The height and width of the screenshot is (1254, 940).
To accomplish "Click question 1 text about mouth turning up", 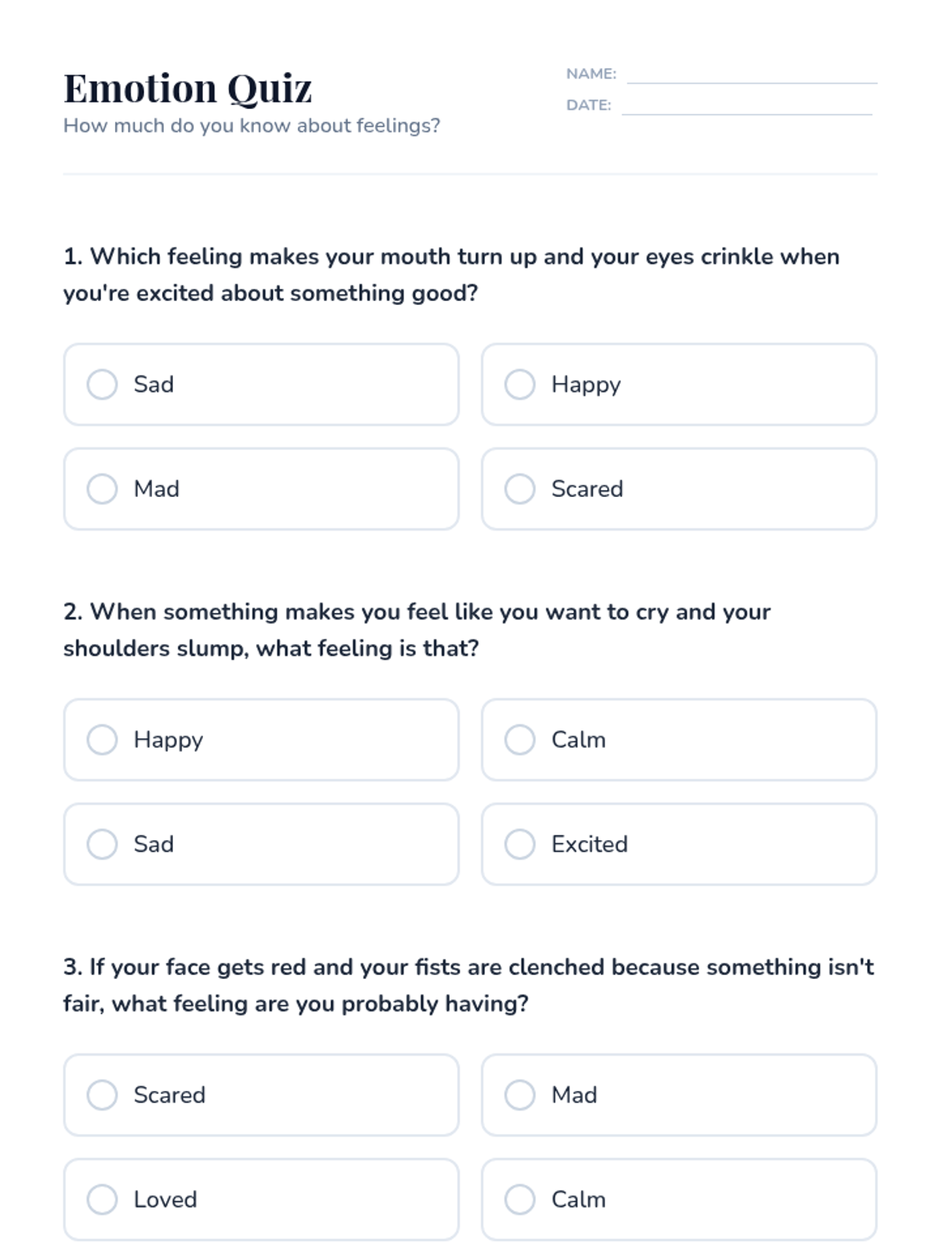I will (x=450, y=274).
